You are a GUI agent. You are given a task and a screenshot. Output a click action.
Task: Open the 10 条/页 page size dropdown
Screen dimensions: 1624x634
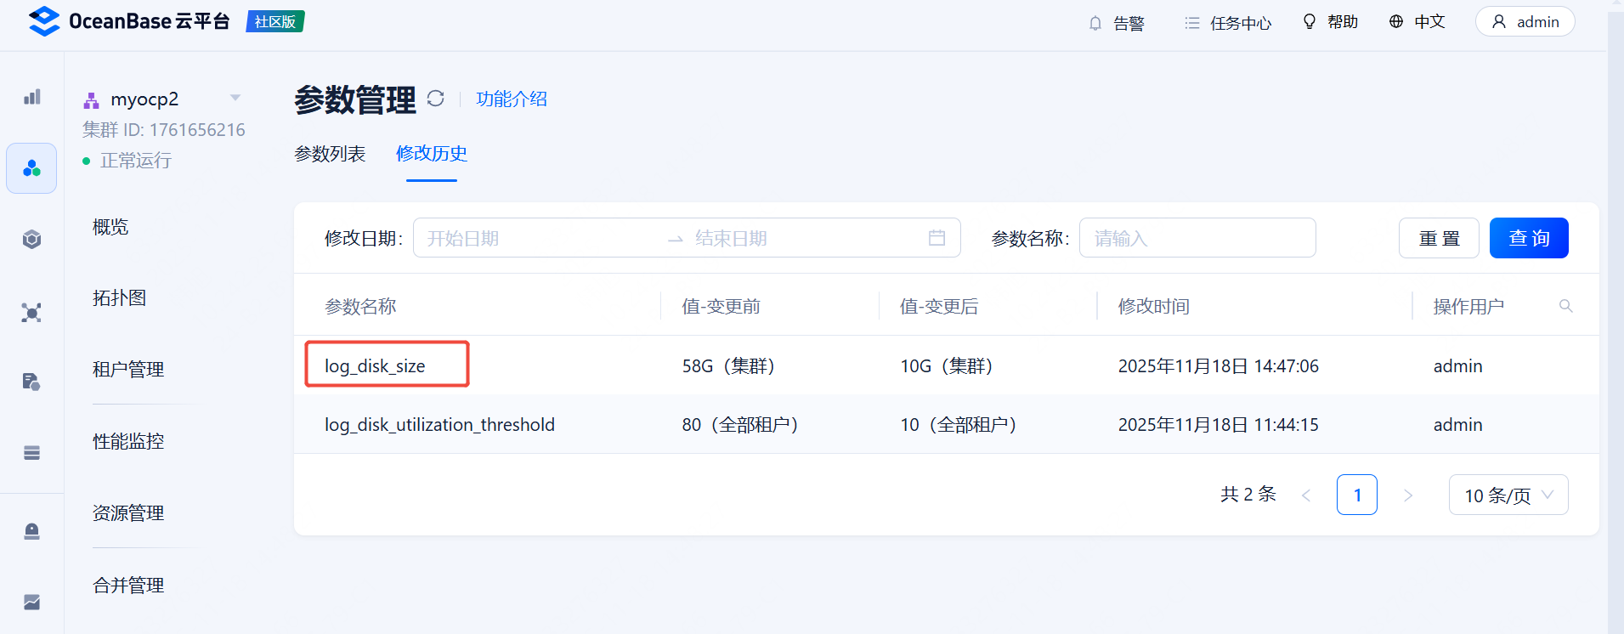pyautogui.click(x=1508, y=495)
